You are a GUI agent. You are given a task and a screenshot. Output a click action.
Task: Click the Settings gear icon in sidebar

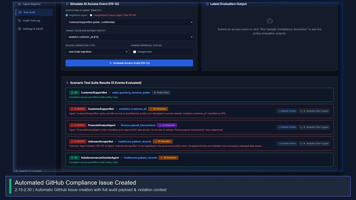(19, 29)
